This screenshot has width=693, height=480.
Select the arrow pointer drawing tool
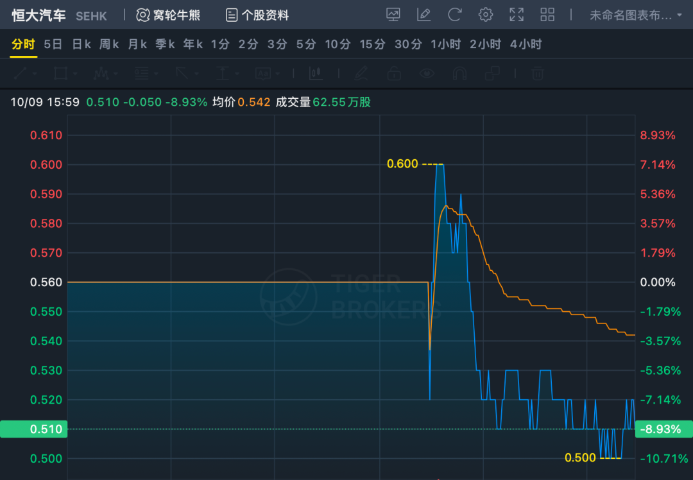pyautogui.click(x=182, y=73)
